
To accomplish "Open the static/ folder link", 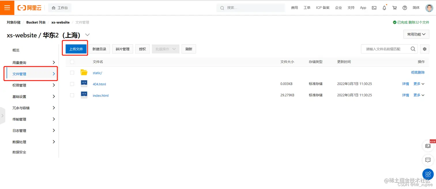I will pyautogui.click(x=97, y=73).
